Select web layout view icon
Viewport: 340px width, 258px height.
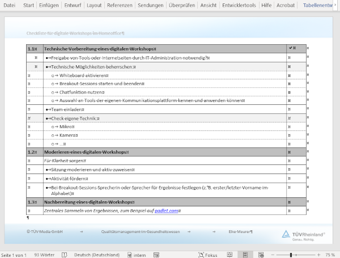coord(261,255)
